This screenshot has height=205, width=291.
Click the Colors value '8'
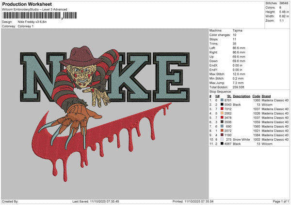280,8
